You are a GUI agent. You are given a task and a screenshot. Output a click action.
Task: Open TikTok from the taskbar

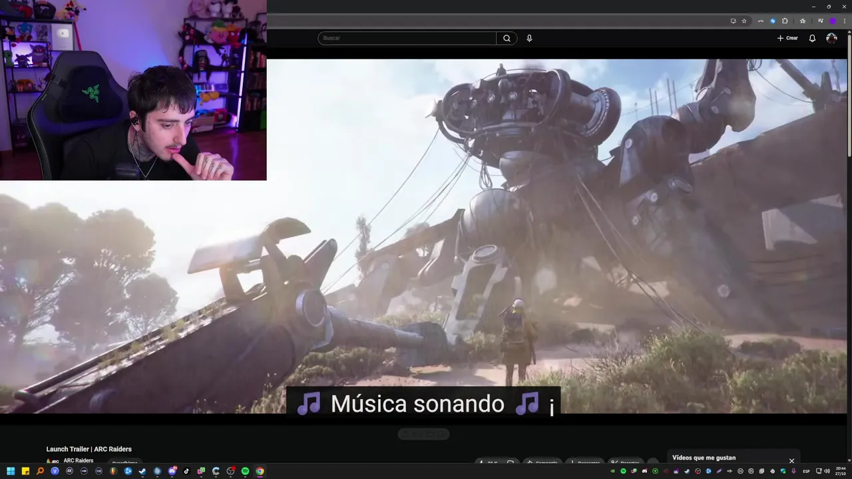186,471
